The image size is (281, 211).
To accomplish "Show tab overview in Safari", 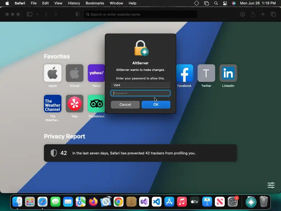I will [273, 14].
